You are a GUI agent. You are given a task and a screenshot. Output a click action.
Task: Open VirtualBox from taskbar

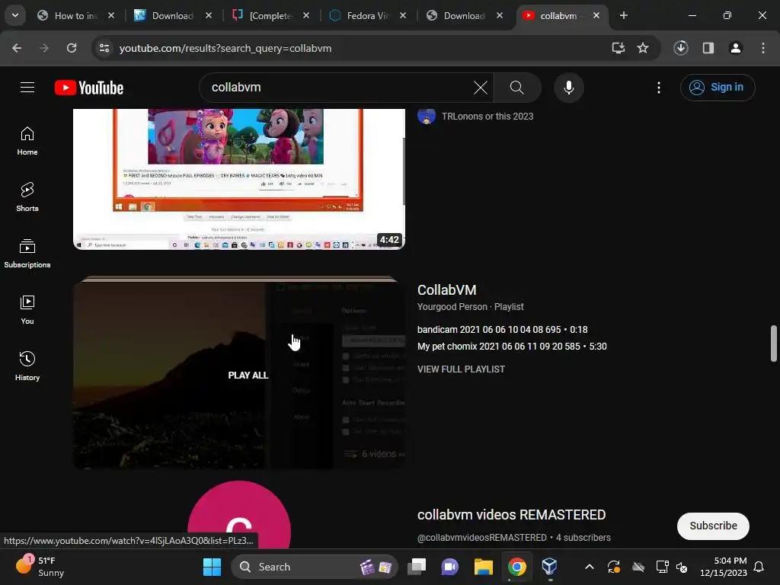point(550,567)
